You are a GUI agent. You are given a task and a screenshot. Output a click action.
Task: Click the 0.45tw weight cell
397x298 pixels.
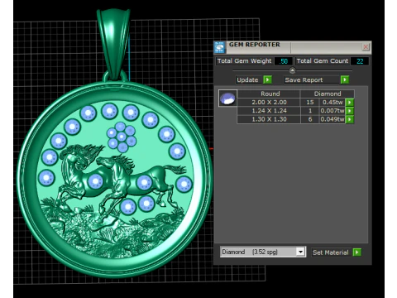tap(332, 103)
